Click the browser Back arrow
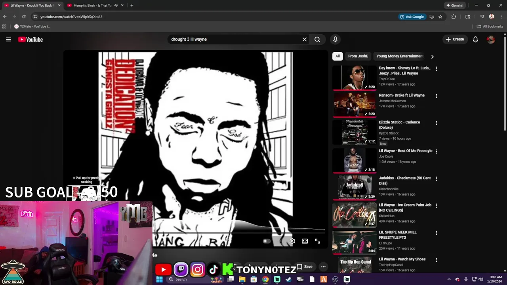Screen dimensions: 507x285 5,17
